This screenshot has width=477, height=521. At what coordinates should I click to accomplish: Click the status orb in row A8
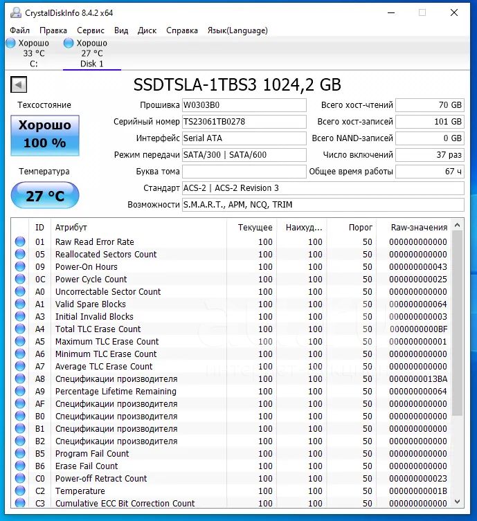tap(20, 378)
